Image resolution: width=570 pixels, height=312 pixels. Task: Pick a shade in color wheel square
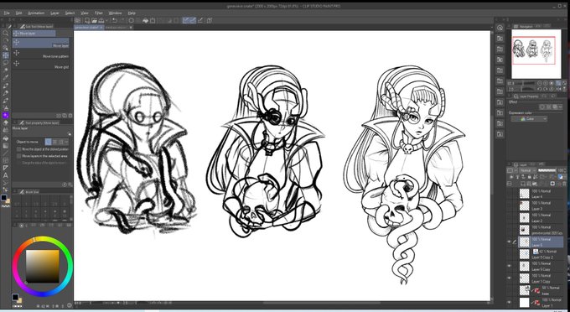click(x=42, y=266)
